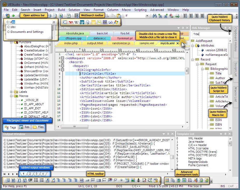Click the Paste clipboard icon
240x190 pixels.
pos(119,16)
